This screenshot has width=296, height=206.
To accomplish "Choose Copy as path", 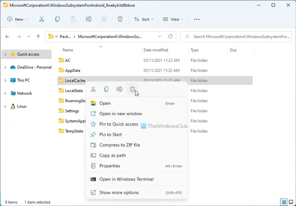I will coord(136,155).
